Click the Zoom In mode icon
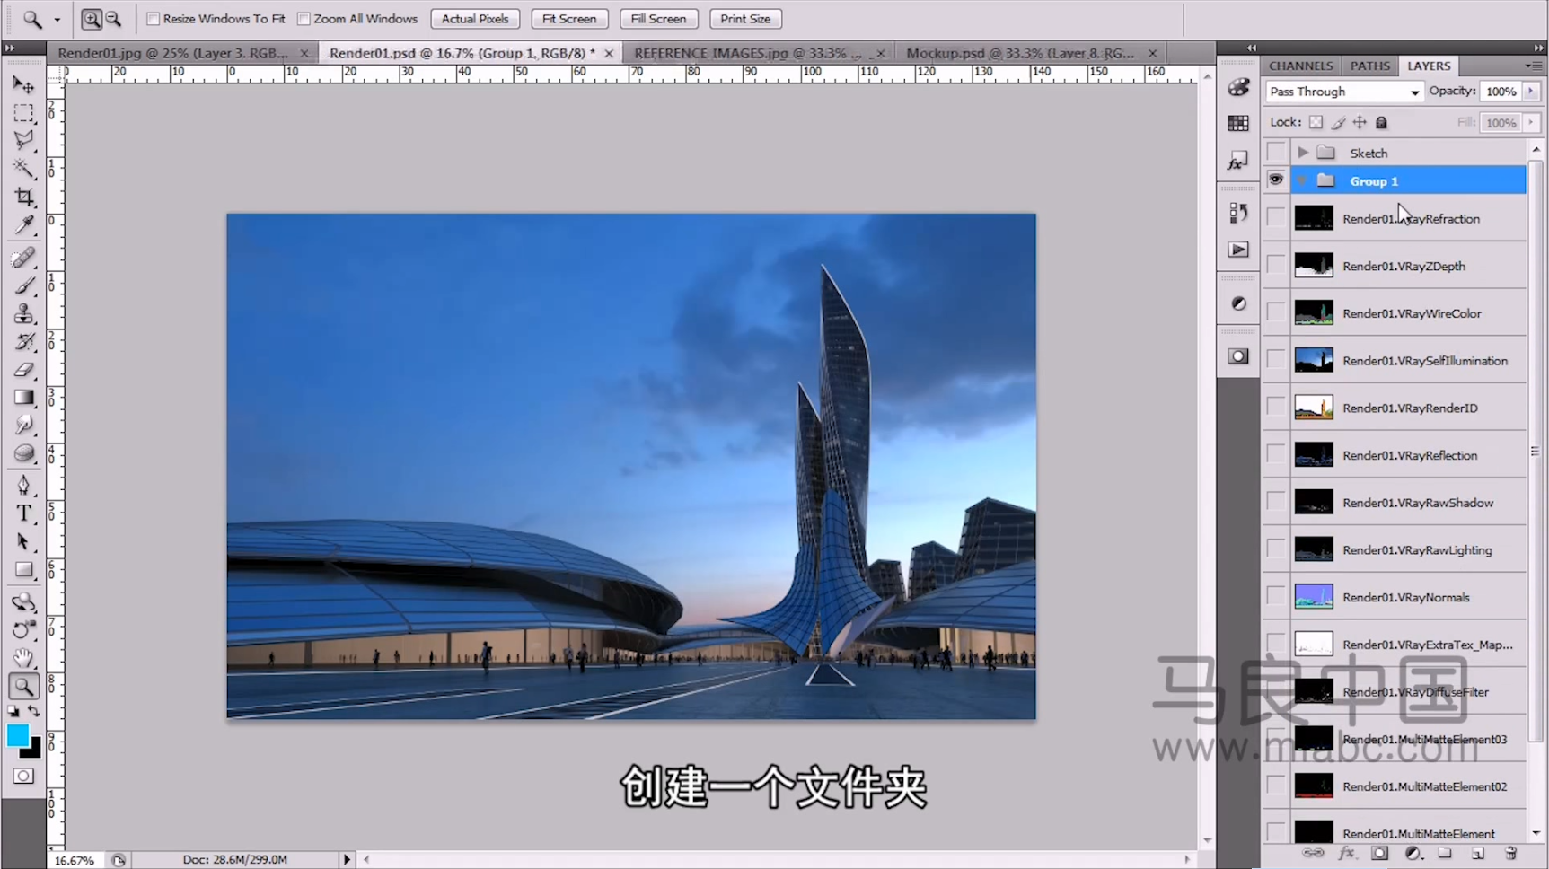The image size is (1549, 869). (92, 19)
